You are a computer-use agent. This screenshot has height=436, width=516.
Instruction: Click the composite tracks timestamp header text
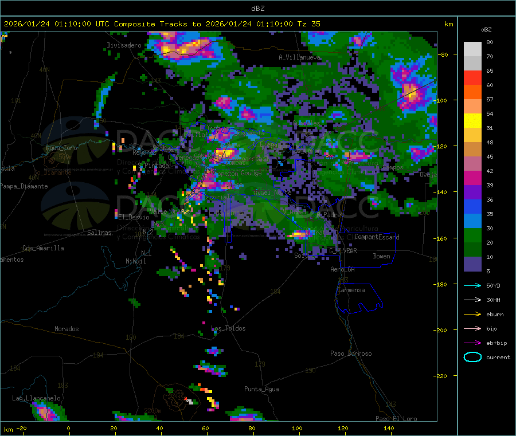162,24
